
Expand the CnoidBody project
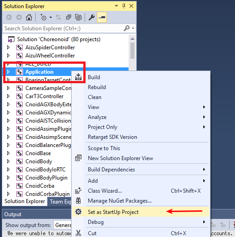[x=8, y=161]
